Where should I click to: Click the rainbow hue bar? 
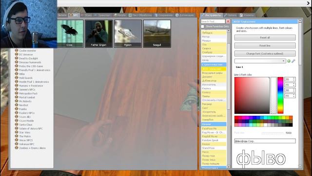click(280, 95)
